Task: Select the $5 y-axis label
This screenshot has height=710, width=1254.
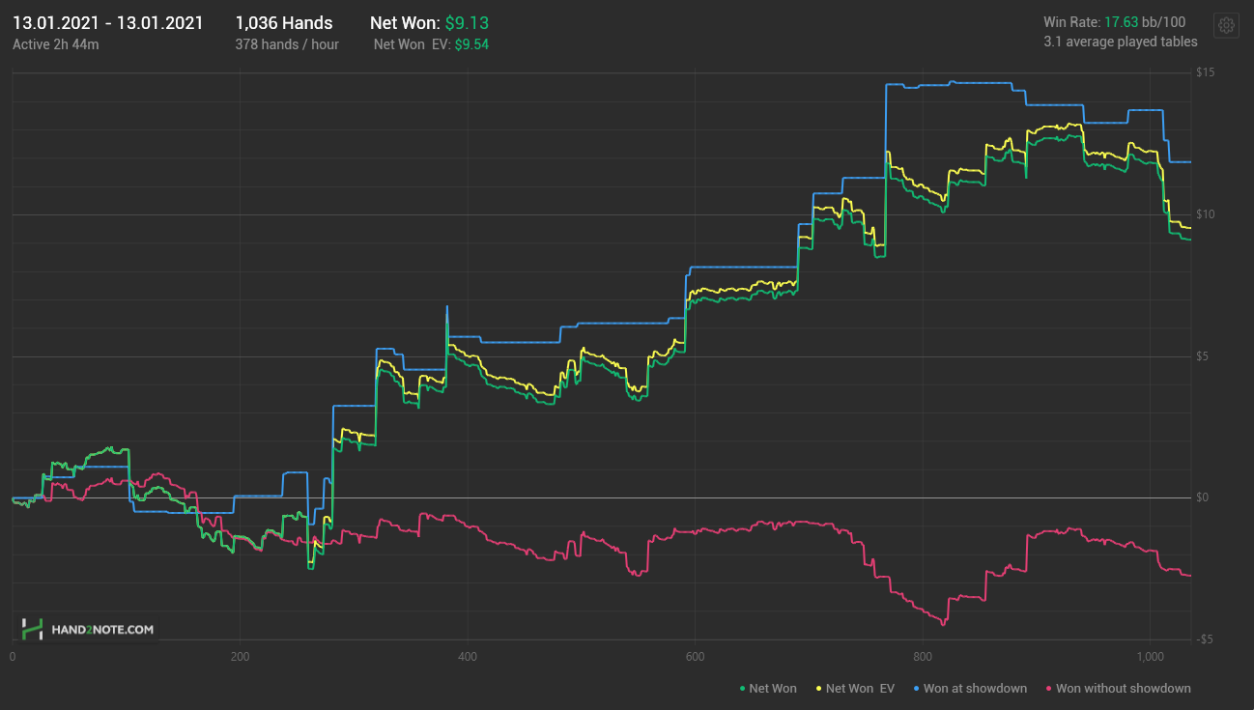Action: coord(1202,356)
